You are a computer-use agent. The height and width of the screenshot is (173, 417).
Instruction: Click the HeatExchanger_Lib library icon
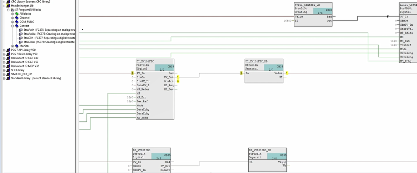point(8,6)
